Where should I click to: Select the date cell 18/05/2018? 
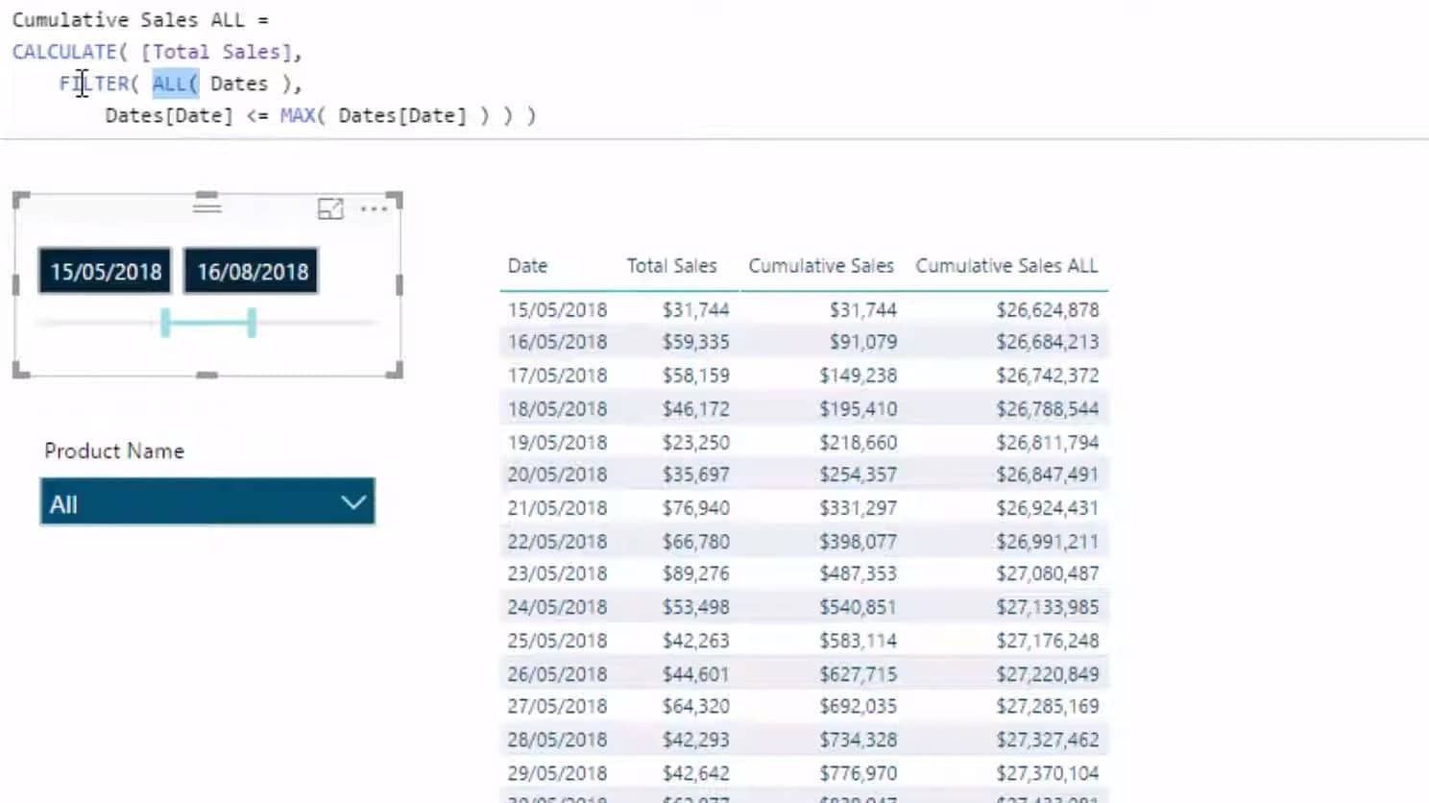click(557, 409)
